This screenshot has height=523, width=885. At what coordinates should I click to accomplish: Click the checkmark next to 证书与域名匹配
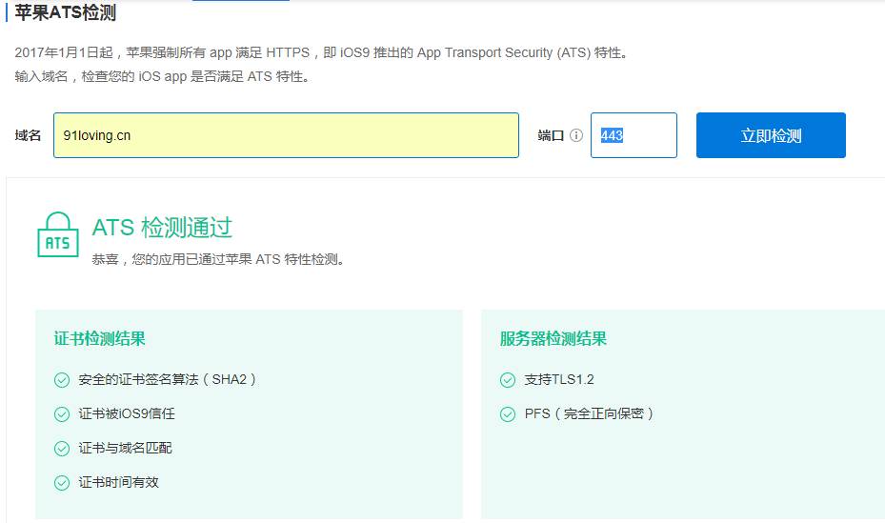click(62, 448)
